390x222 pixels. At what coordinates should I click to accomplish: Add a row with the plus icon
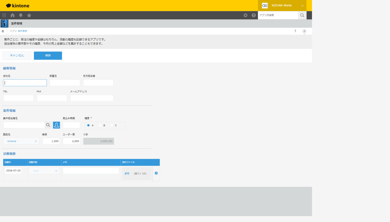click(156, 173)
